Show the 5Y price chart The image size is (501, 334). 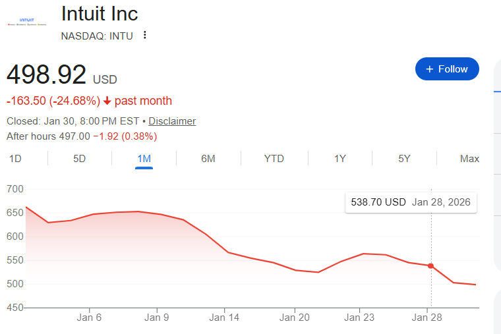click(x=404, y=159)
